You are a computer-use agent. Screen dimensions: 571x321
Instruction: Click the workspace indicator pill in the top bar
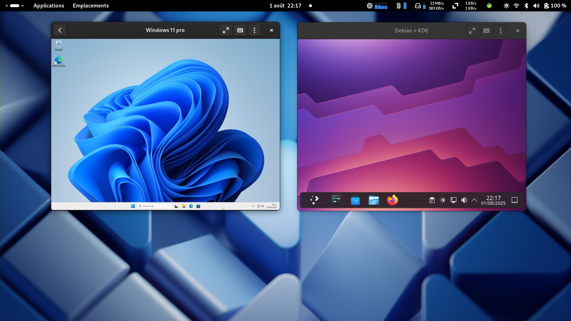click(15, 6)
